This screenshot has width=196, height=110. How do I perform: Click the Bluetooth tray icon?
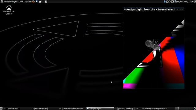[165, 2]
